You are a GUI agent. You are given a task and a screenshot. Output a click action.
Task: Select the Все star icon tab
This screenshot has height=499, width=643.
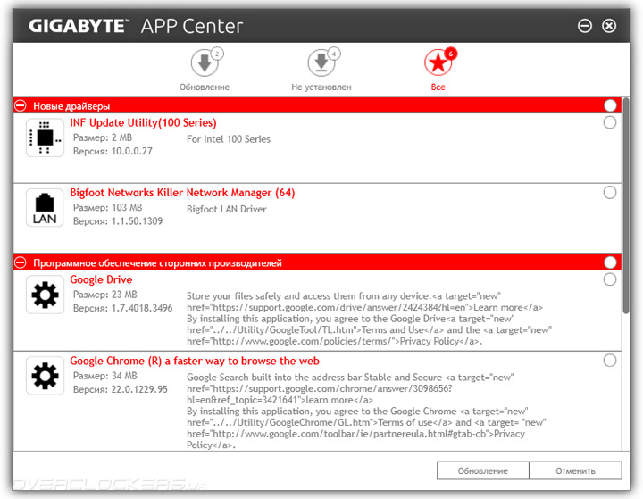tap(438, 62)
